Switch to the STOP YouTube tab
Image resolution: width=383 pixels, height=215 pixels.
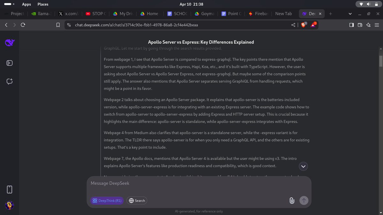[x=95, y=14]
